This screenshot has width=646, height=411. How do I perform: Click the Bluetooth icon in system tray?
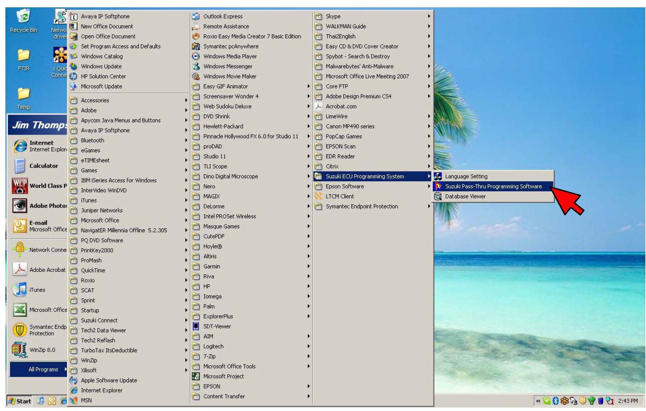tap(555, 401)
